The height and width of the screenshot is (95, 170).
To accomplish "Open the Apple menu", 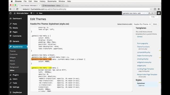I will (12, 1).
